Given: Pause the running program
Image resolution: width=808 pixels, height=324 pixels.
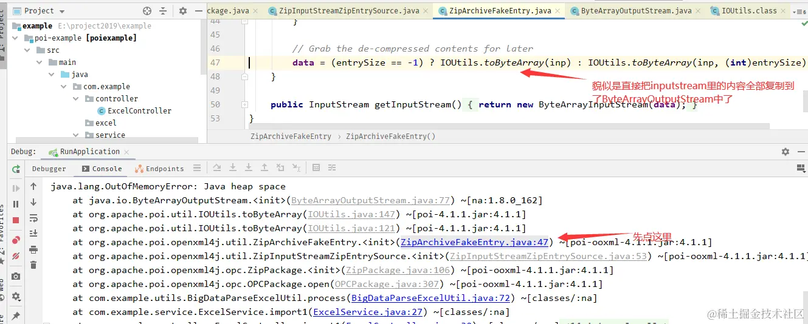Looking at the screenshot, I should [16, 204].
